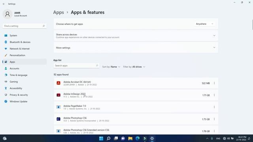The image size is (253, 142).
Task: Open options menu for Adobe InDesign 2022
Action: coord(214,95)
